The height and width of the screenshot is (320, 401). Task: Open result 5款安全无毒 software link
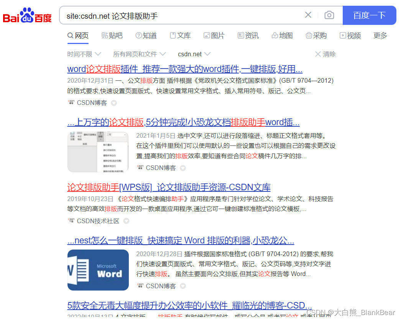point(189,305)
